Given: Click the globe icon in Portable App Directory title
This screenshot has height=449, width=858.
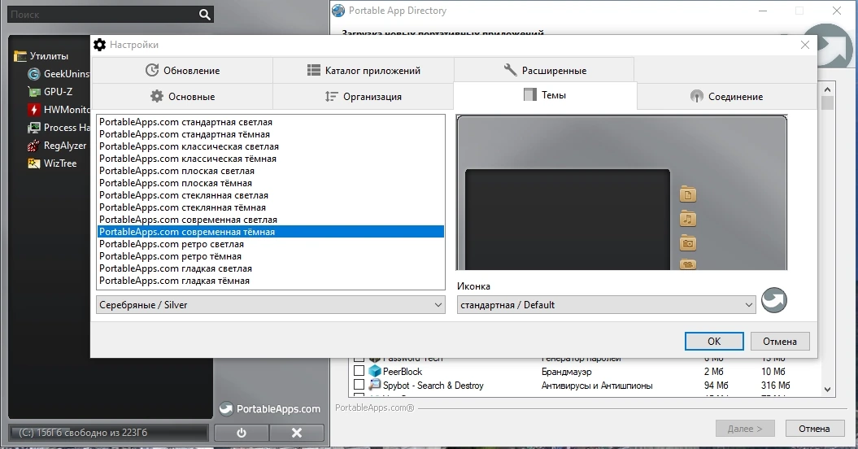Looking at the screenshot, I should (338, 11).
